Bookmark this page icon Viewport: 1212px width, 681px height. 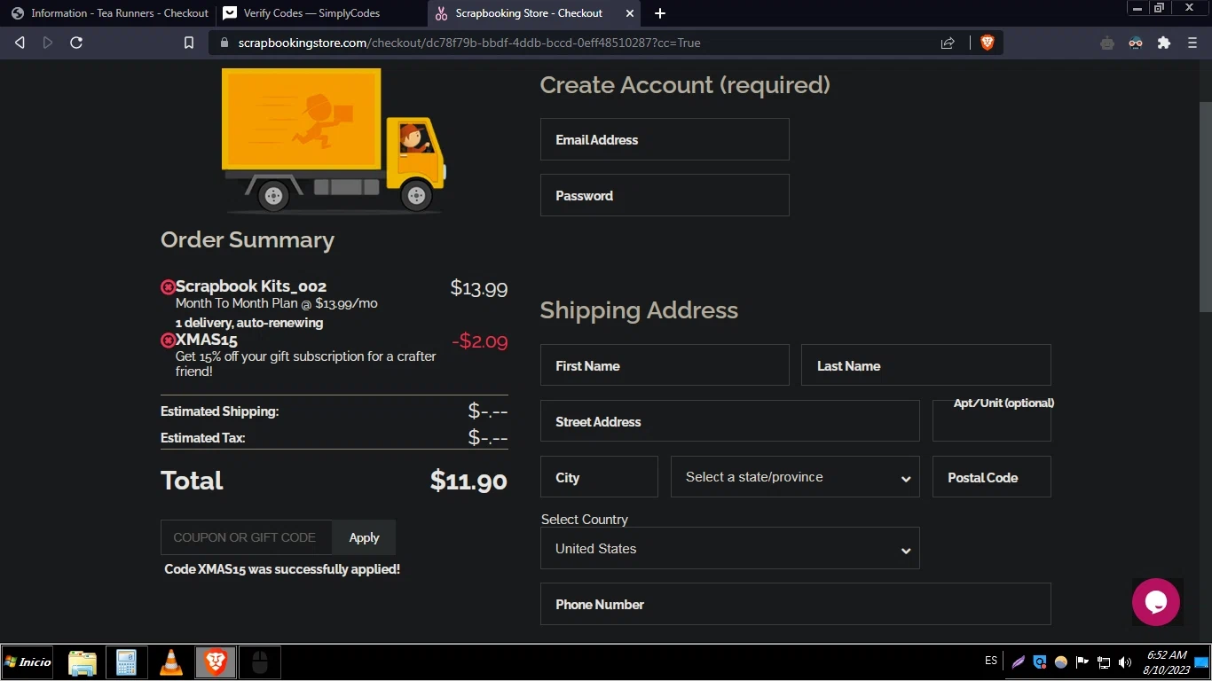click(x=188, y=43)
